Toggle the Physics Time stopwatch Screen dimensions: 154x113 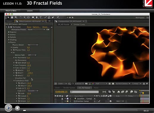[14, 50]
